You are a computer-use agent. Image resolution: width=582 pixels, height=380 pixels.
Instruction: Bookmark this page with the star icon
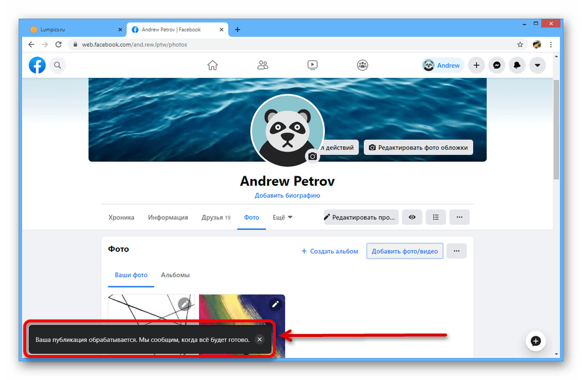[520, 44]
